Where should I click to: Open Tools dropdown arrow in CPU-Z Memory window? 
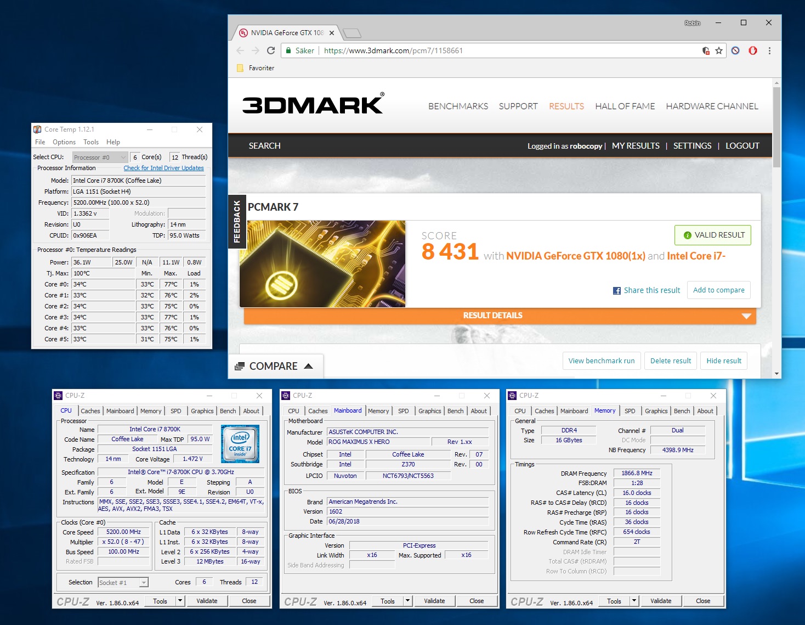(x=634, y=601)
